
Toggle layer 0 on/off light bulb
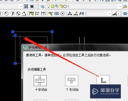(x=48, y=6)
